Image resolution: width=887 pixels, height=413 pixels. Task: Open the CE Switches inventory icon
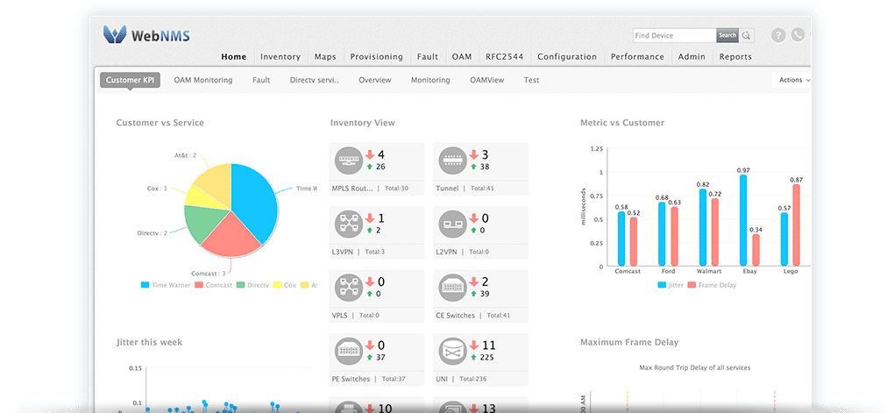click(x=452, y=288)
